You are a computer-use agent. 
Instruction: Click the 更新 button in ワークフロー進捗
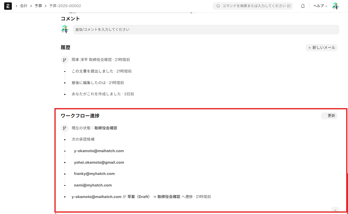click(x=329, y=116)
